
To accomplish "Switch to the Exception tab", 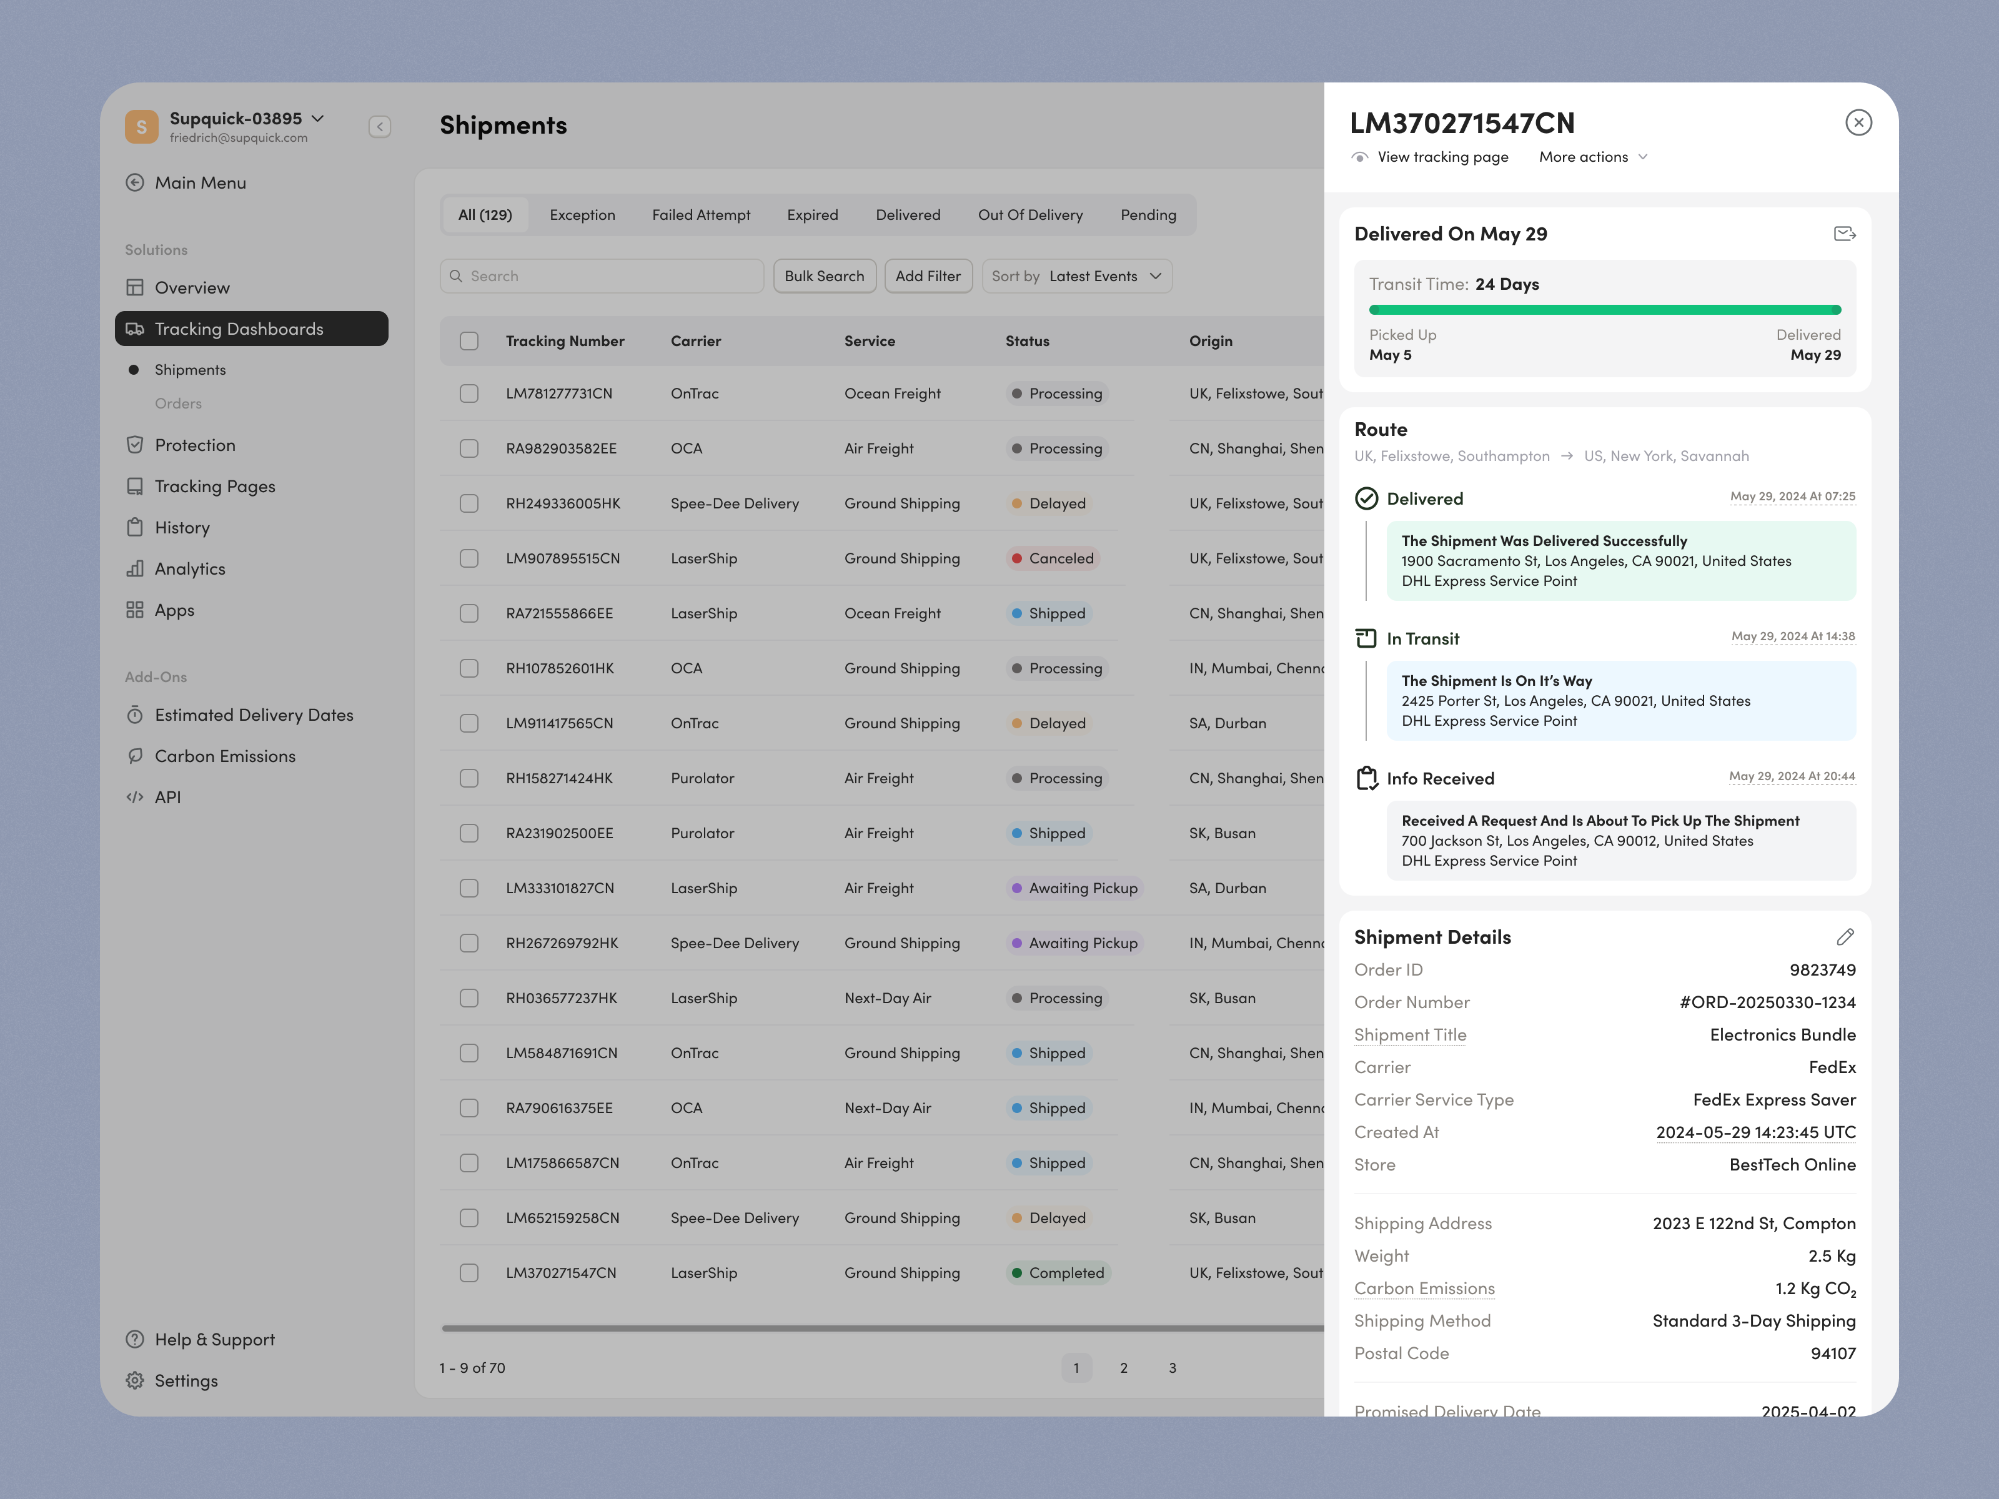I will coord(582,215).
